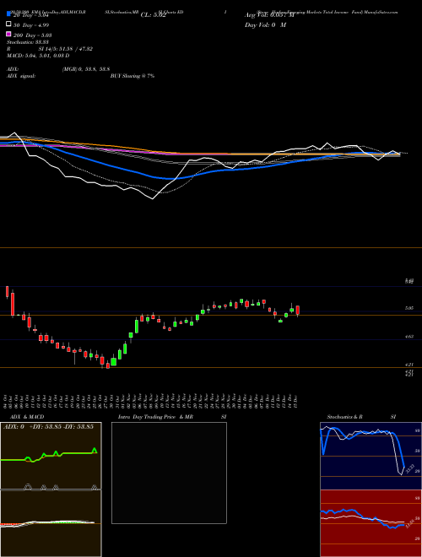This screenshot has width=422, height=557.
Task: Click the blue 20 Day legend square
Action: pos(8,14)
